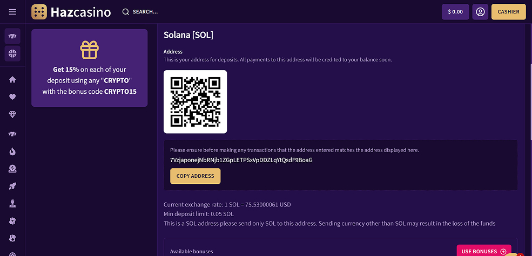Click the page vertical scrollbar
The image size is (532, 256).
click(x=530, y=101)
